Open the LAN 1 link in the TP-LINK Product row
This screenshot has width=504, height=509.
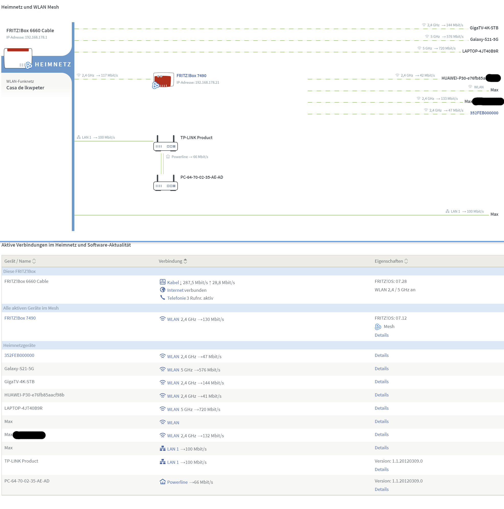click(x=173, y=462)
